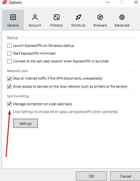The height and width of the screenshot is (181, 140).
Task: Click the General sliders icon
Action: [x=13, y=17]
